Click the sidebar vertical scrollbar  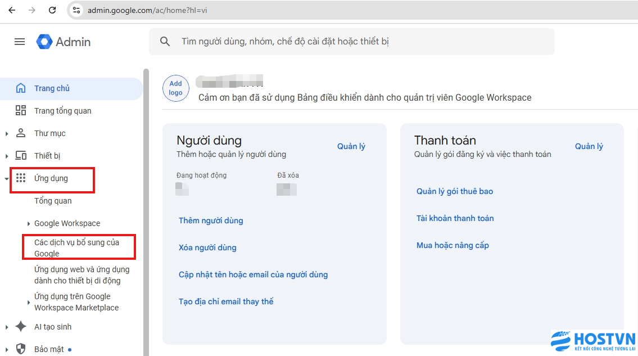click(x=146, y=212)
